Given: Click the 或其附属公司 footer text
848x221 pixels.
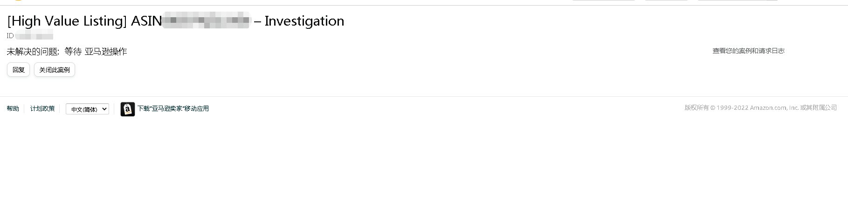Looking at the screenshot, I should 819,107.
